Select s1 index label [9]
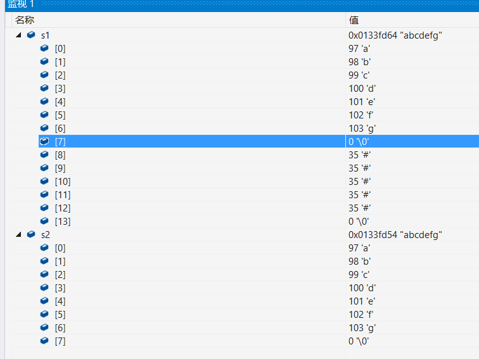The width and height of the screenshot is (479, 359). (60, 168)
